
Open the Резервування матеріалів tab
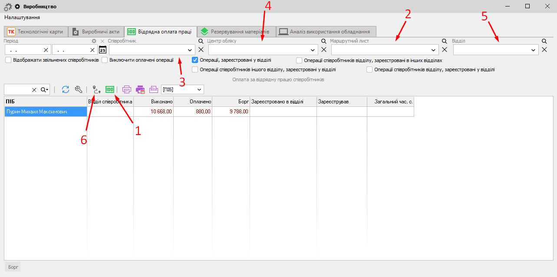pos(236,32)
